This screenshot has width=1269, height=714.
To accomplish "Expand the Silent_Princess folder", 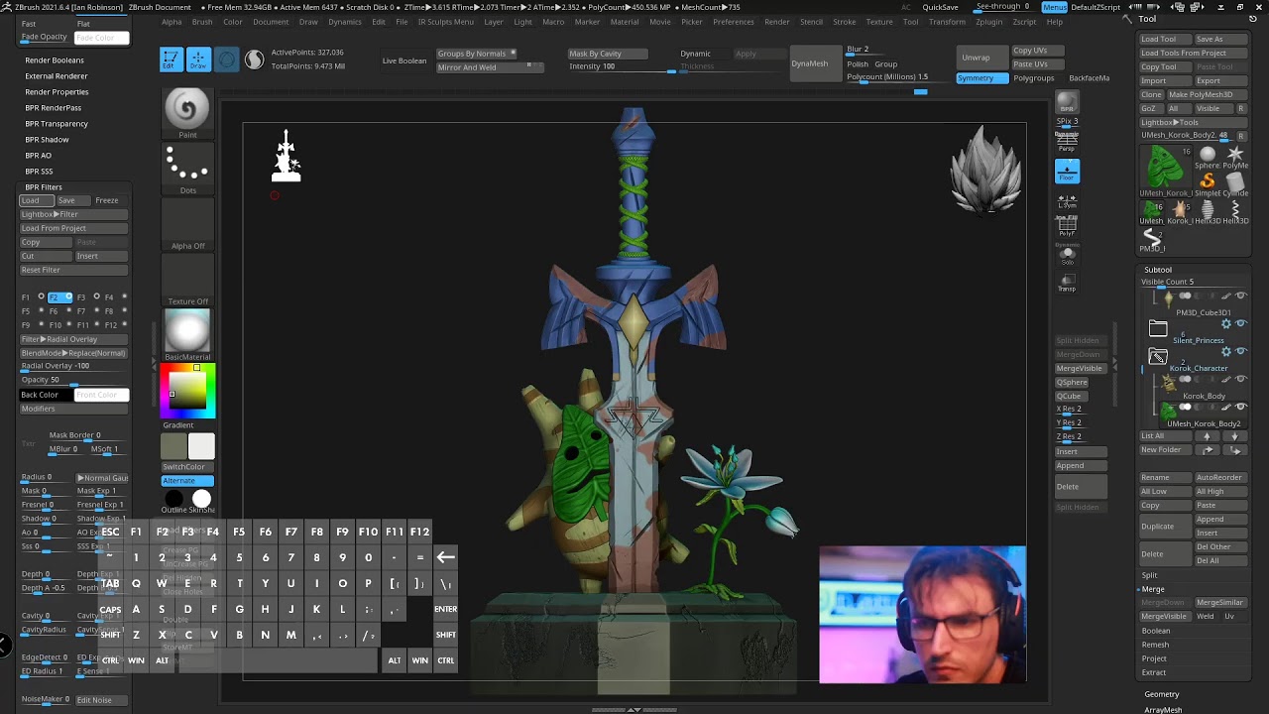I will 1158,328.
